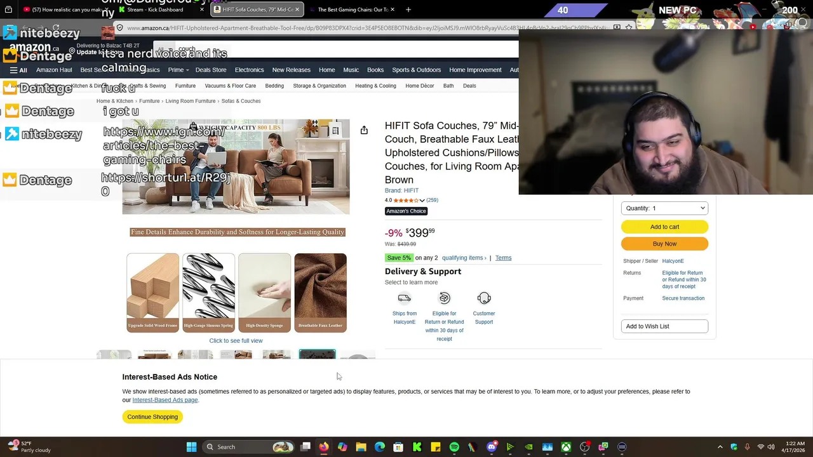
Task: Click the Sofas & Couches breadcrumb
Action: click(x=241, y=101)
